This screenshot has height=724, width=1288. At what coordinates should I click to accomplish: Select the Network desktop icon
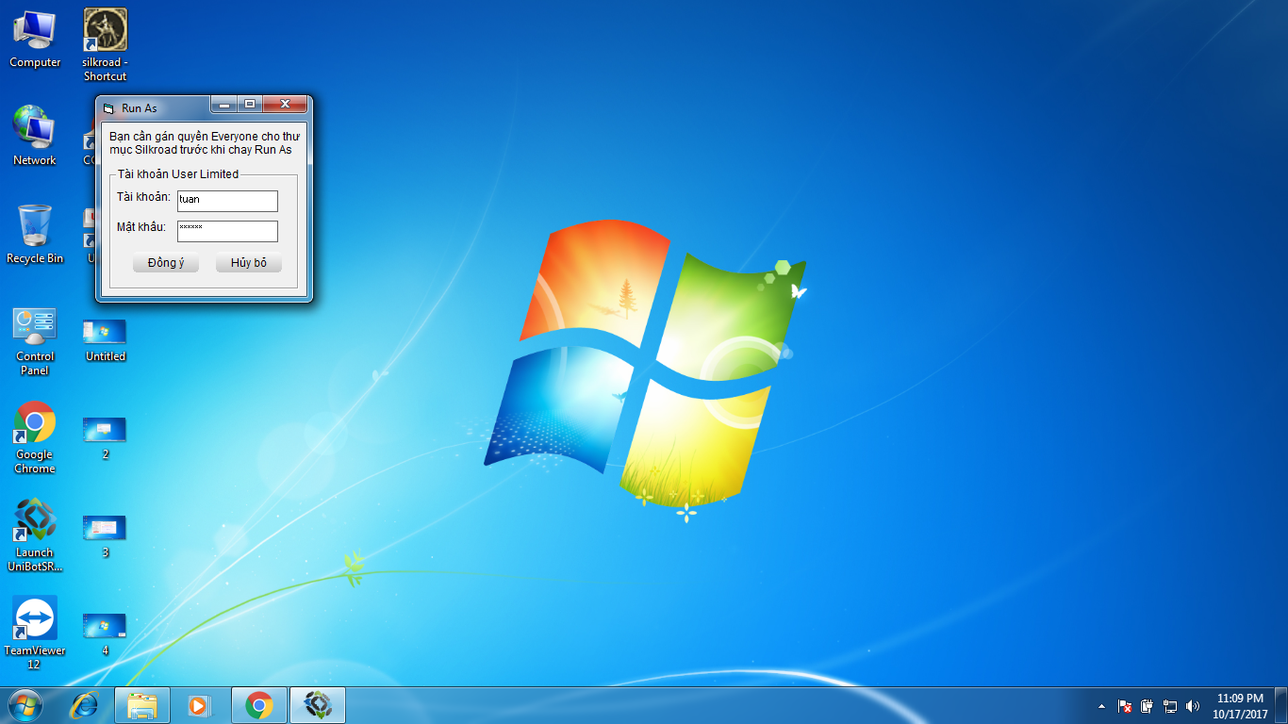[35, 137]
